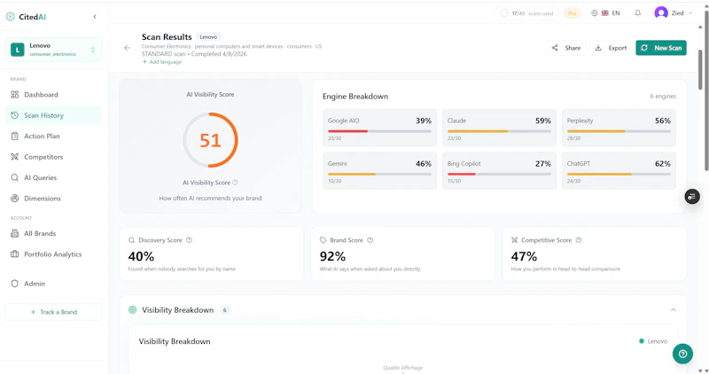Click the Discovery Score help icon
709x374 pixels.
[190, 240]
